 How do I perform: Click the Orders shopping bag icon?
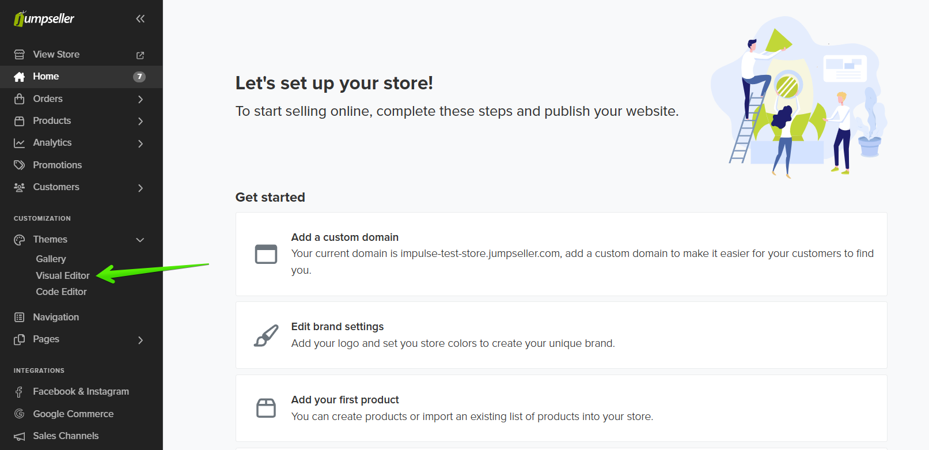[x=20, y=99]
